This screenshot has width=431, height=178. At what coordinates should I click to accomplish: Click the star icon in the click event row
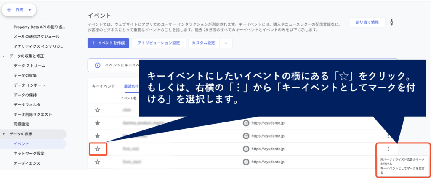[98, 110]
